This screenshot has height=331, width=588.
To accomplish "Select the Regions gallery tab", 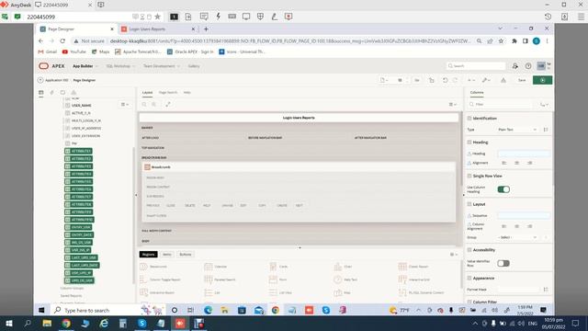I will (x=148, y=255).
